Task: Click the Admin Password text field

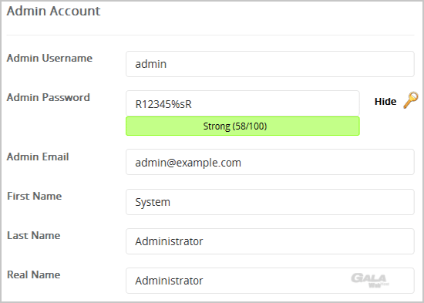Action: pos(243,103)
